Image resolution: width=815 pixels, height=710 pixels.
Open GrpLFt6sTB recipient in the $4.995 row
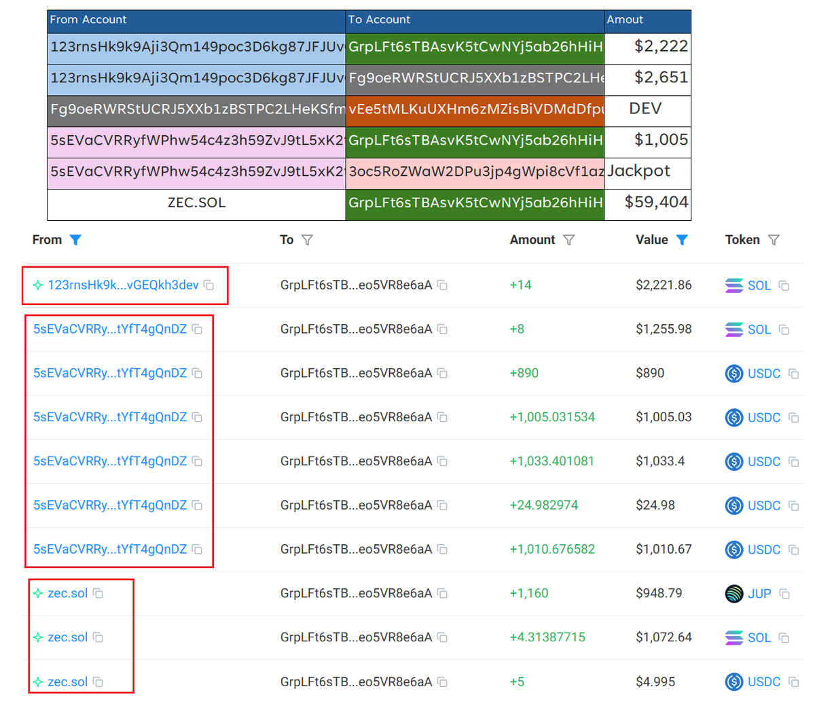pyautogui.click(x=356, y=681)
